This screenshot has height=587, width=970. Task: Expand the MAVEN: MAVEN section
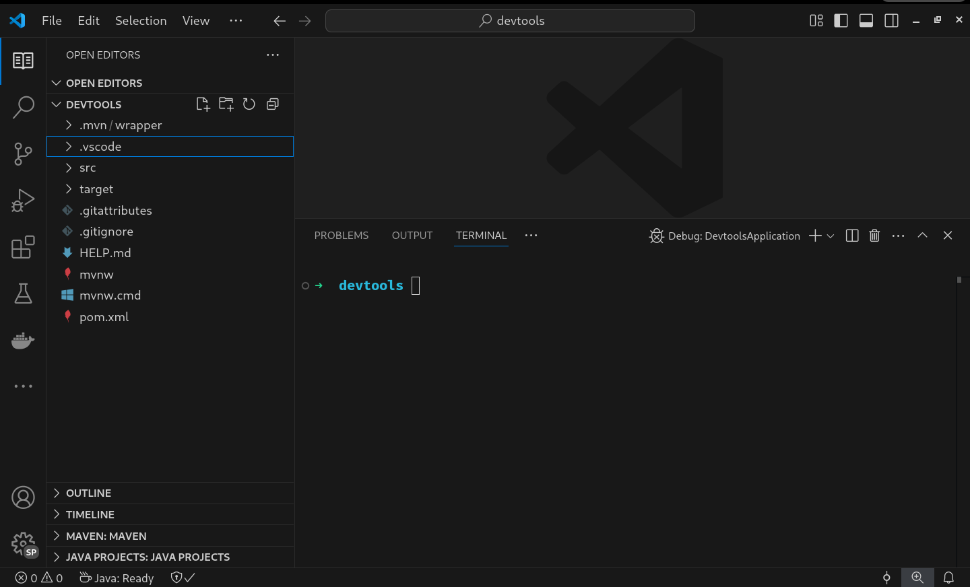pos(170,537)
